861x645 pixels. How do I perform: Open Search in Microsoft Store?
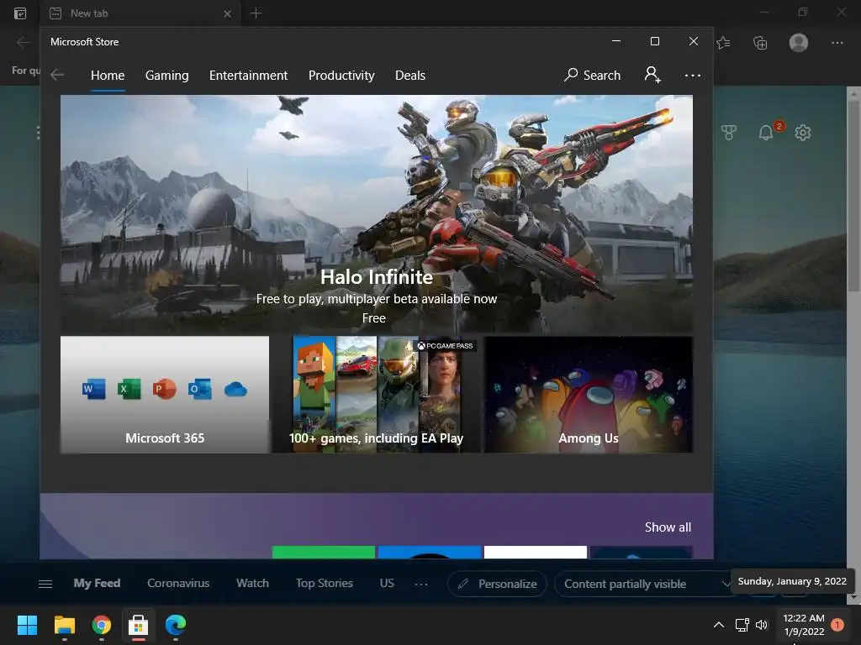(x=593, y=75)
